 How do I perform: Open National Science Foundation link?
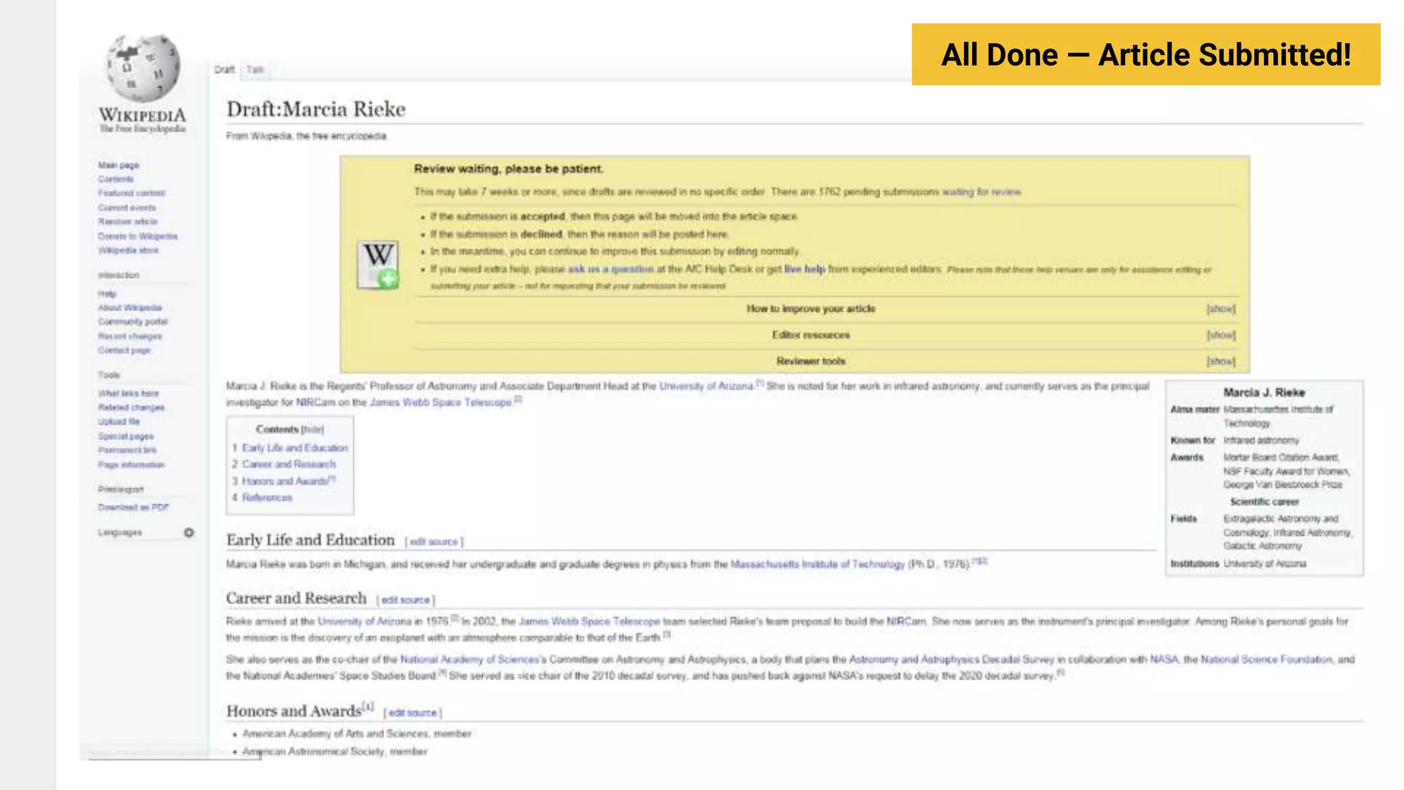[x=1266, y=660]
